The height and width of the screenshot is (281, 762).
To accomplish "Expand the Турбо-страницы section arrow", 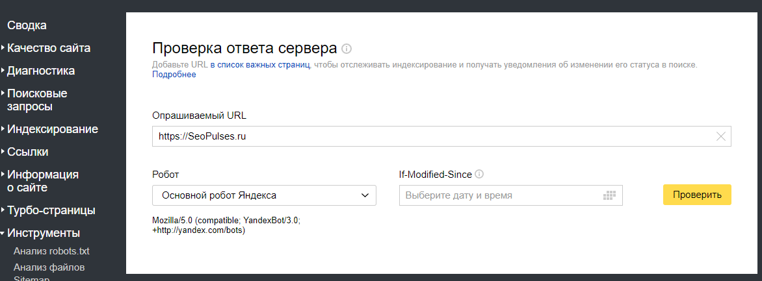I will 3,211.
